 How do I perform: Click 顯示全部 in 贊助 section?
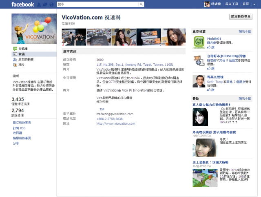coord(245,98)
